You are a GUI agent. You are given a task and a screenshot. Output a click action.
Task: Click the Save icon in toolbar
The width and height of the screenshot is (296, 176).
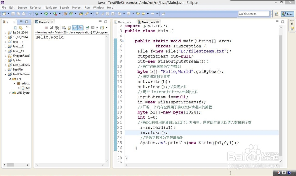point(13,14)
